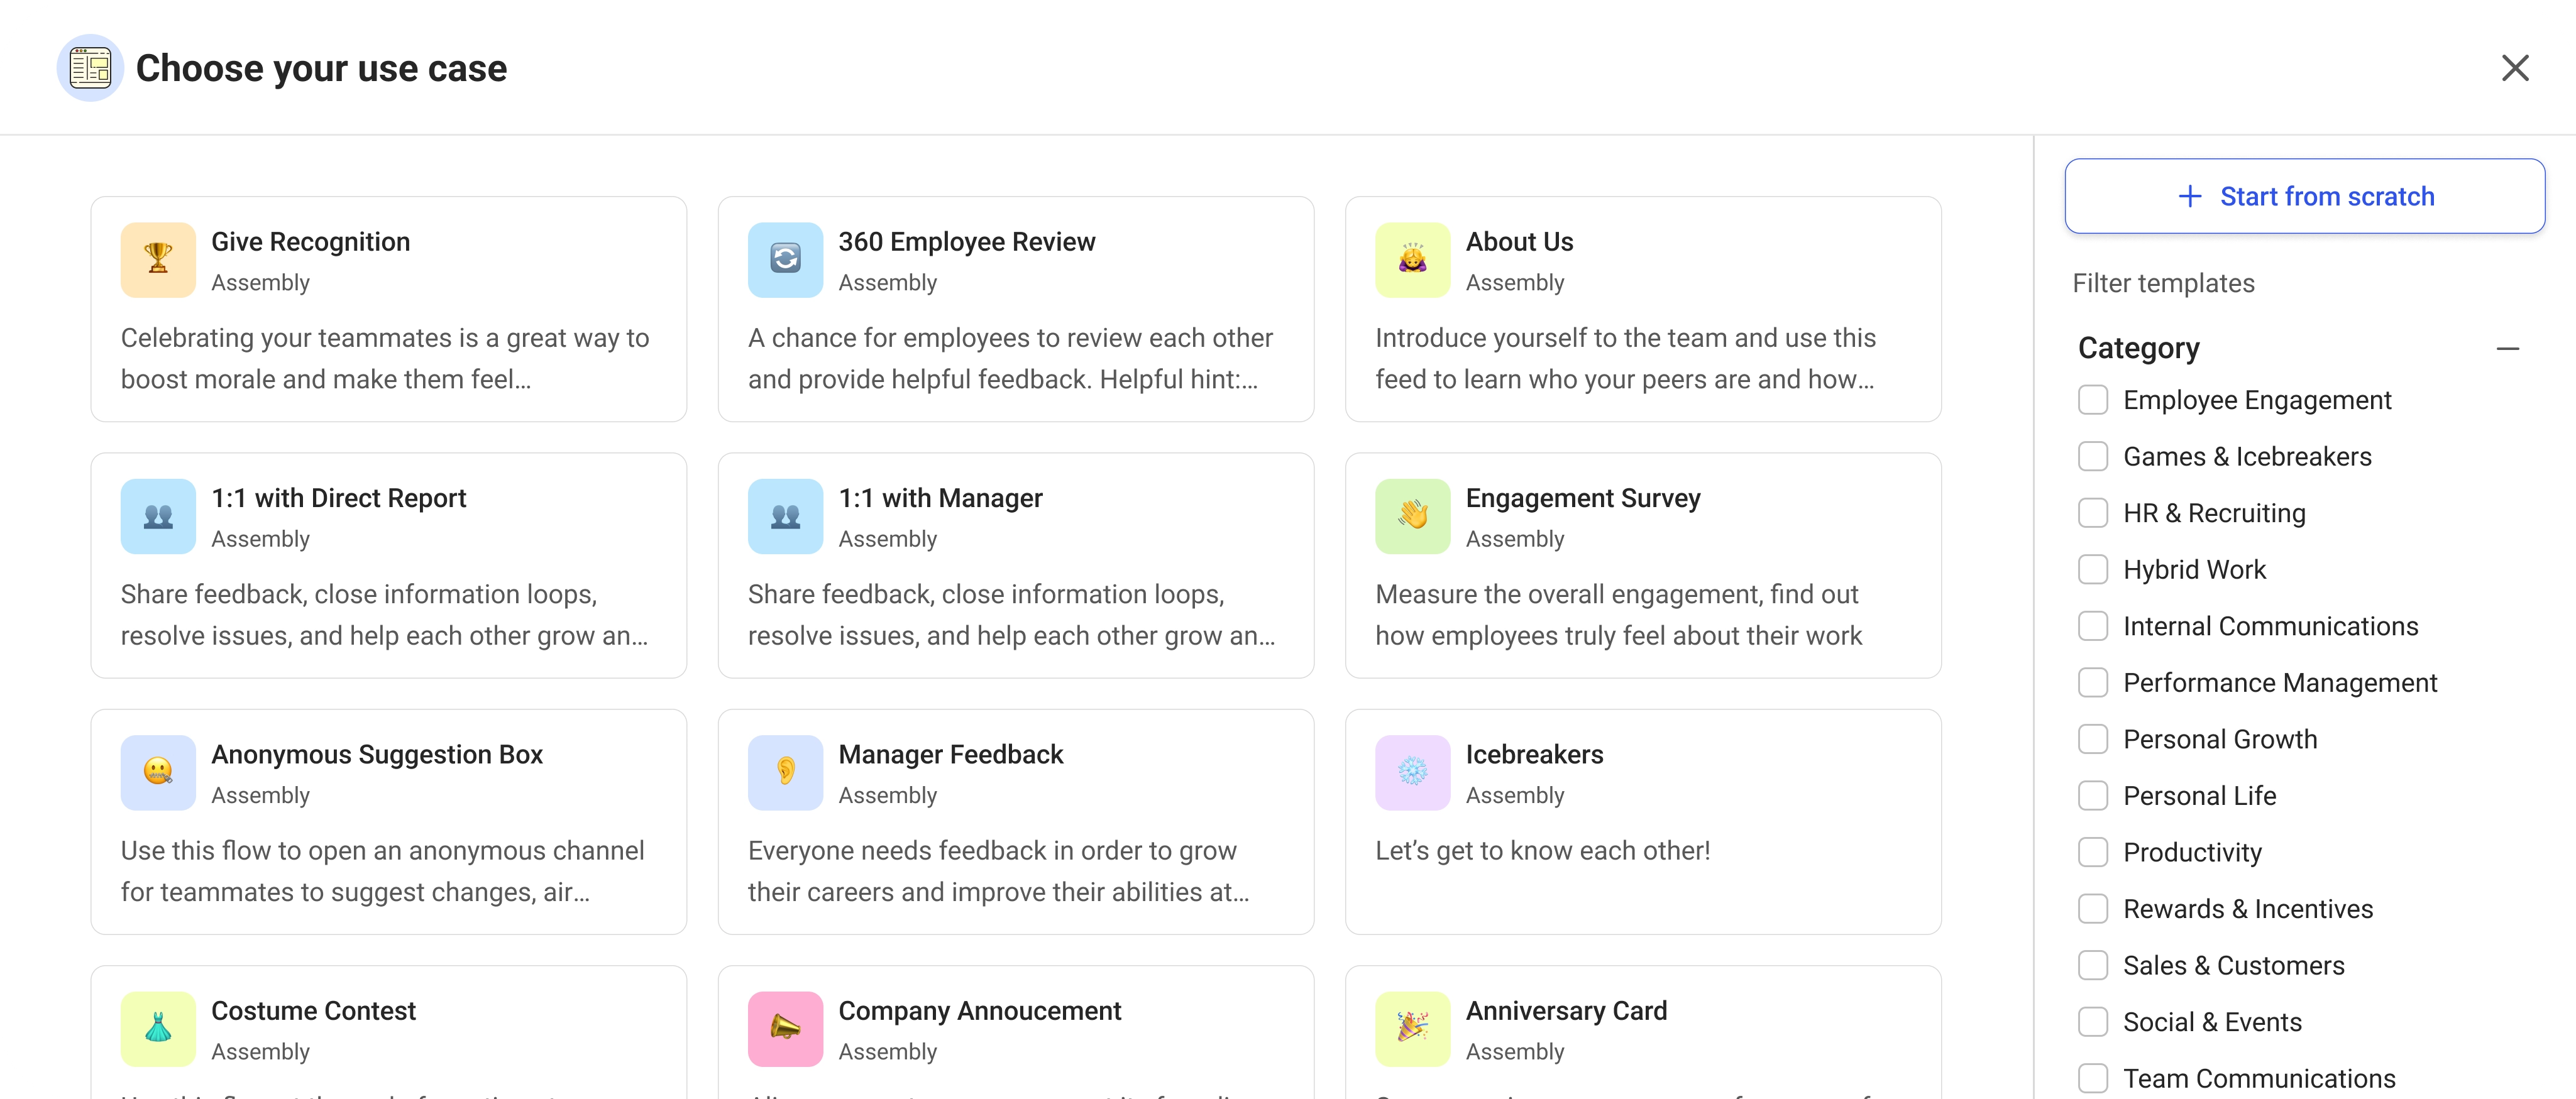
Task: Click the Assembly logo icon header
Action: pos(91,67)
